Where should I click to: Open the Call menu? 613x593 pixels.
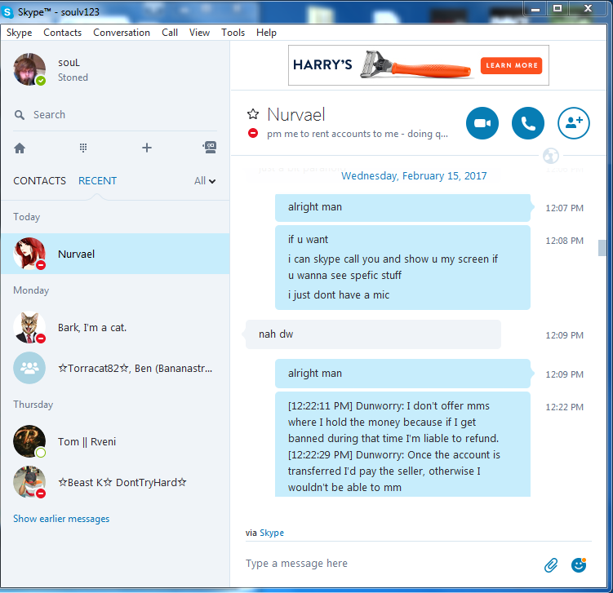coord(170,33)
